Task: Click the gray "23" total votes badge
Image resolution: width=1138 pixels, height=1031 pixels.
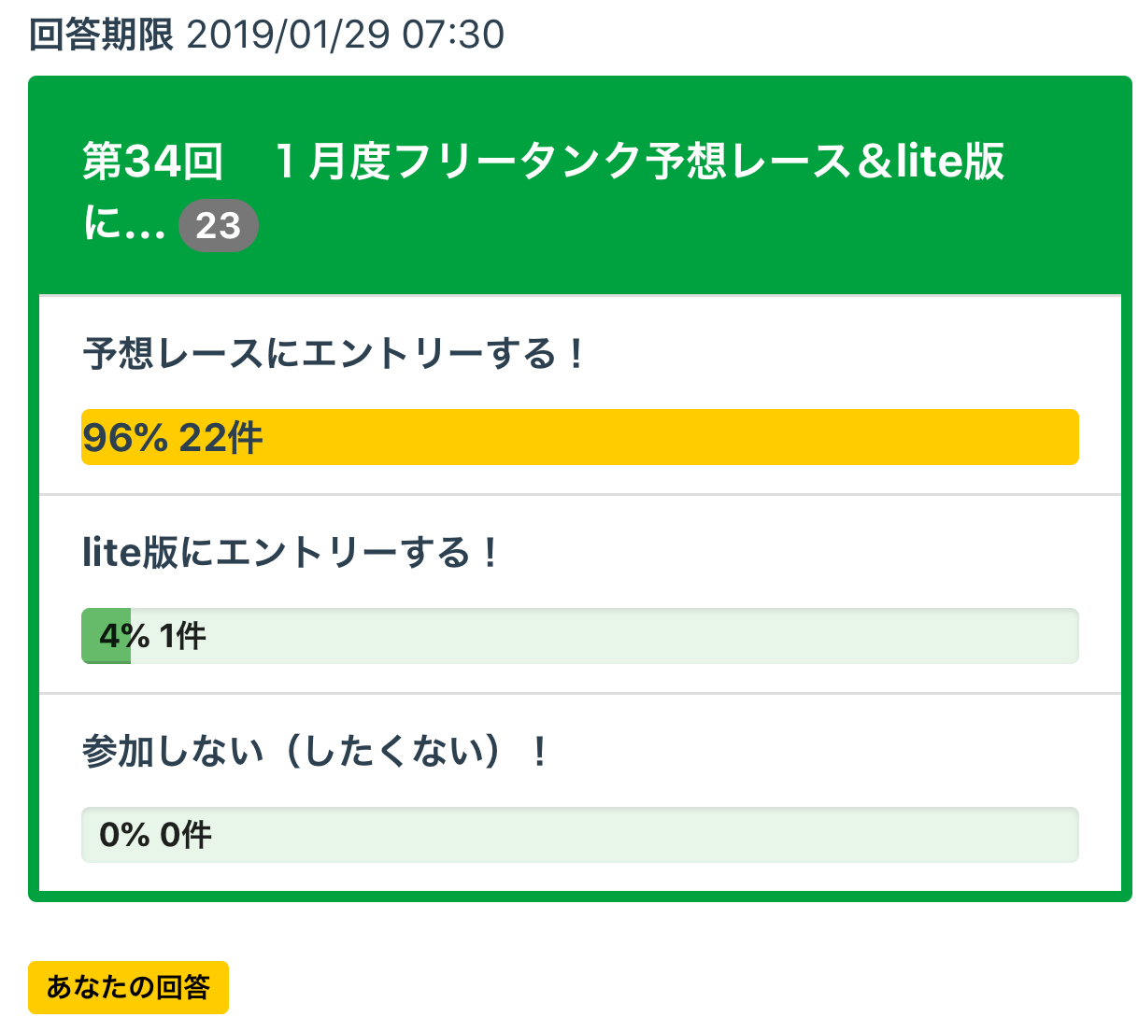Action: [219, 226]
